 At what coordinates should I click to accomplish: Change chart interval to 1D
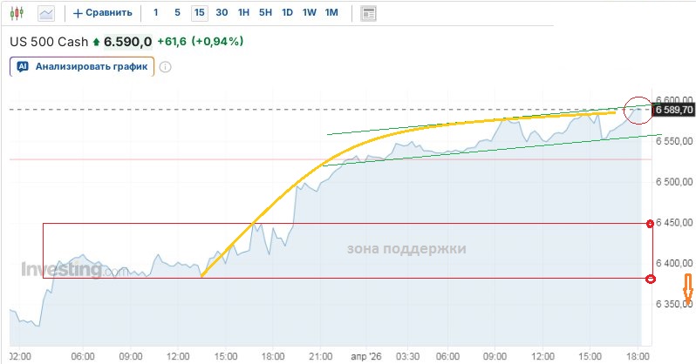(x=287, y=13)
